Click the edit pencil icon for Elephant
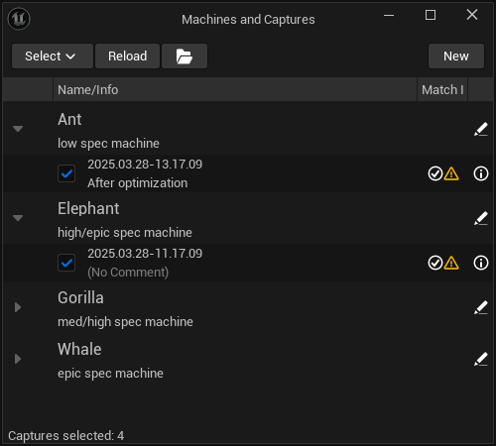 click(481, 218)
